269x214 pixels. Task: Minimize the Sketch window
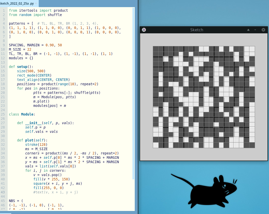255,30
